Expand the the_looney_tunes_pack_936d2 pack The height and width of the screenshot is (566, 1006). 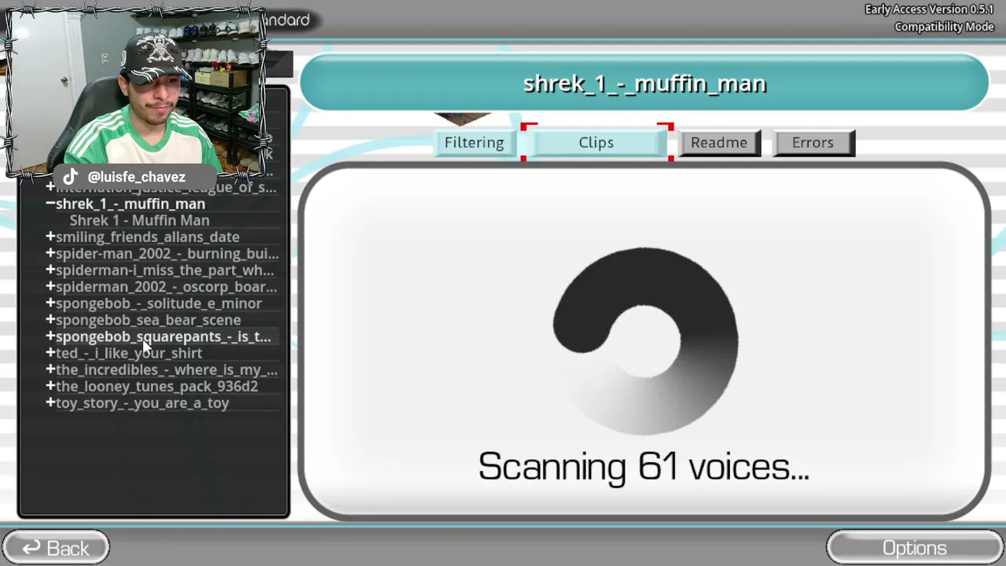click(50, 386)
